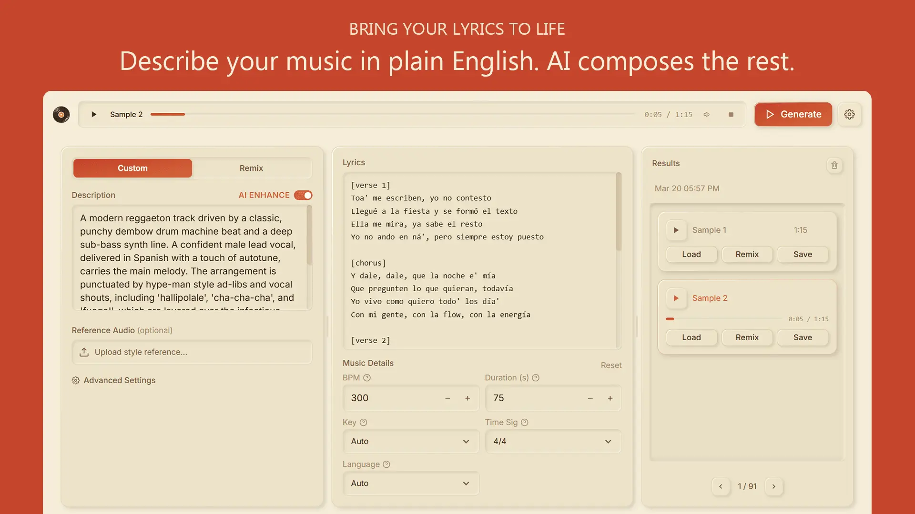Load Sample 2
The height and width of the screenshot is (514, 915).
click(x=691, y=337)
